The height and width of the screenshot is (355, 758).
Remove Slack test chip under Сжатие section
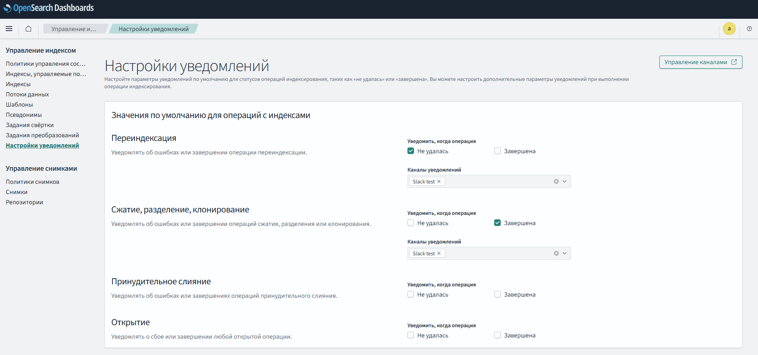pyautogui.click(x=439, y=254)
